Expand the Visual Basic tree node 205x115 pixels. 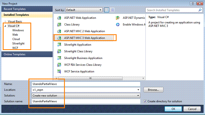pyautogui.click(x=5, y=21)
